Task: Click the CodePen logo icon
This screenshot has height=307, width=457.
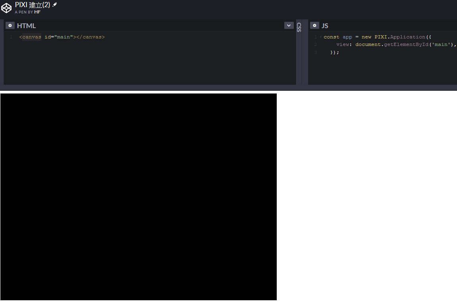Action: click(7, 8)
